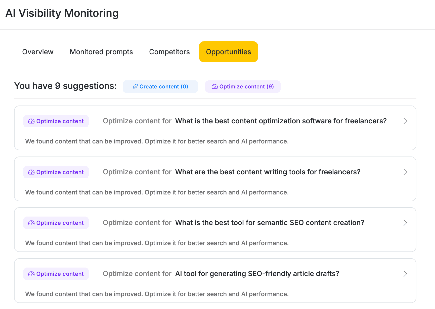
Task: Click the gauge icon in Optimize content (9) filter
Action: point(214,87)
